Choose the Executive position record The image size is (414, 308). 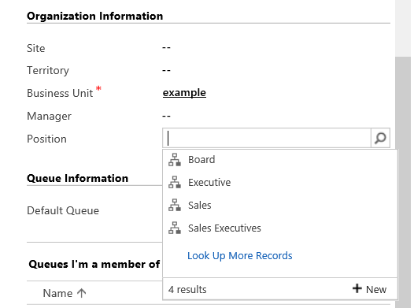pos(280,182)
